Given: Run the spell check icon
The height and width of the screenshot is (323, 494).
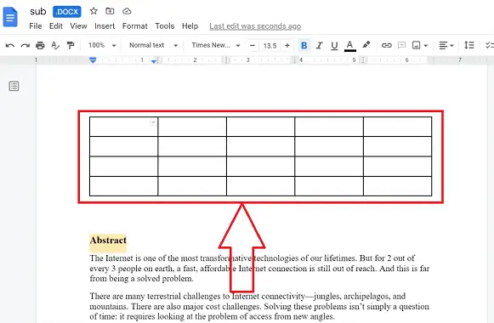Looking at the screenshot, I should 55,46.
